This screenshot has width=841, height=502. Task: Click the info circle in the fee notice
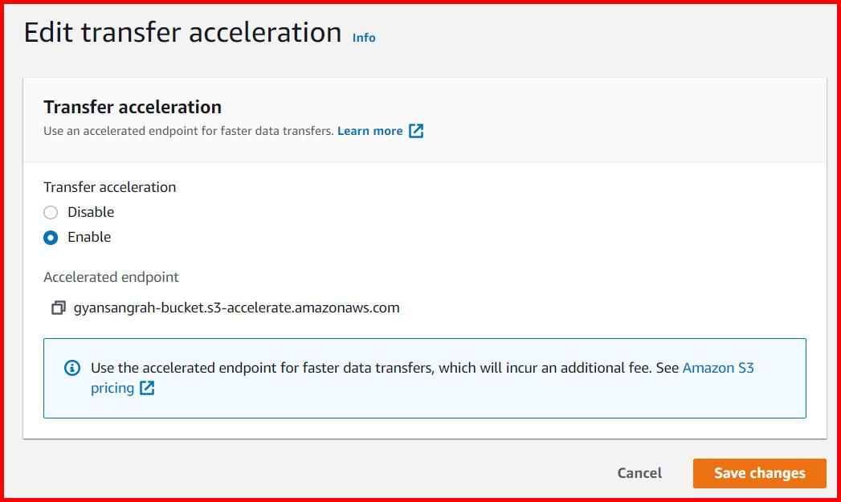pos(73,367)
